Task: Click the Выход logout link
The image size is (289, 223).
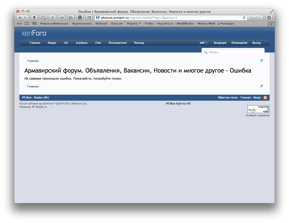Action: (x=256, y=43)
